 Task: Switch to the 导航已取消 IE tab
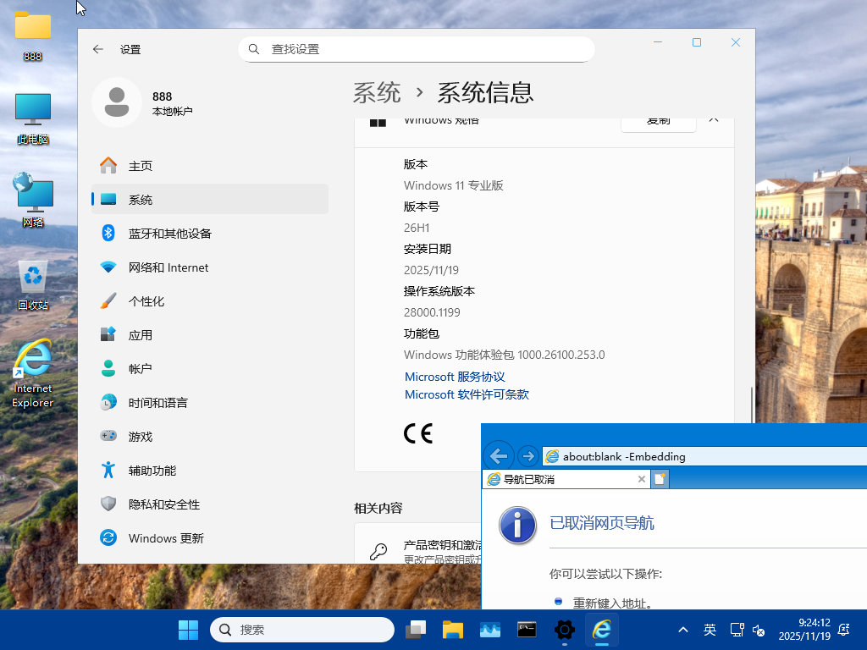click(559, 479)
